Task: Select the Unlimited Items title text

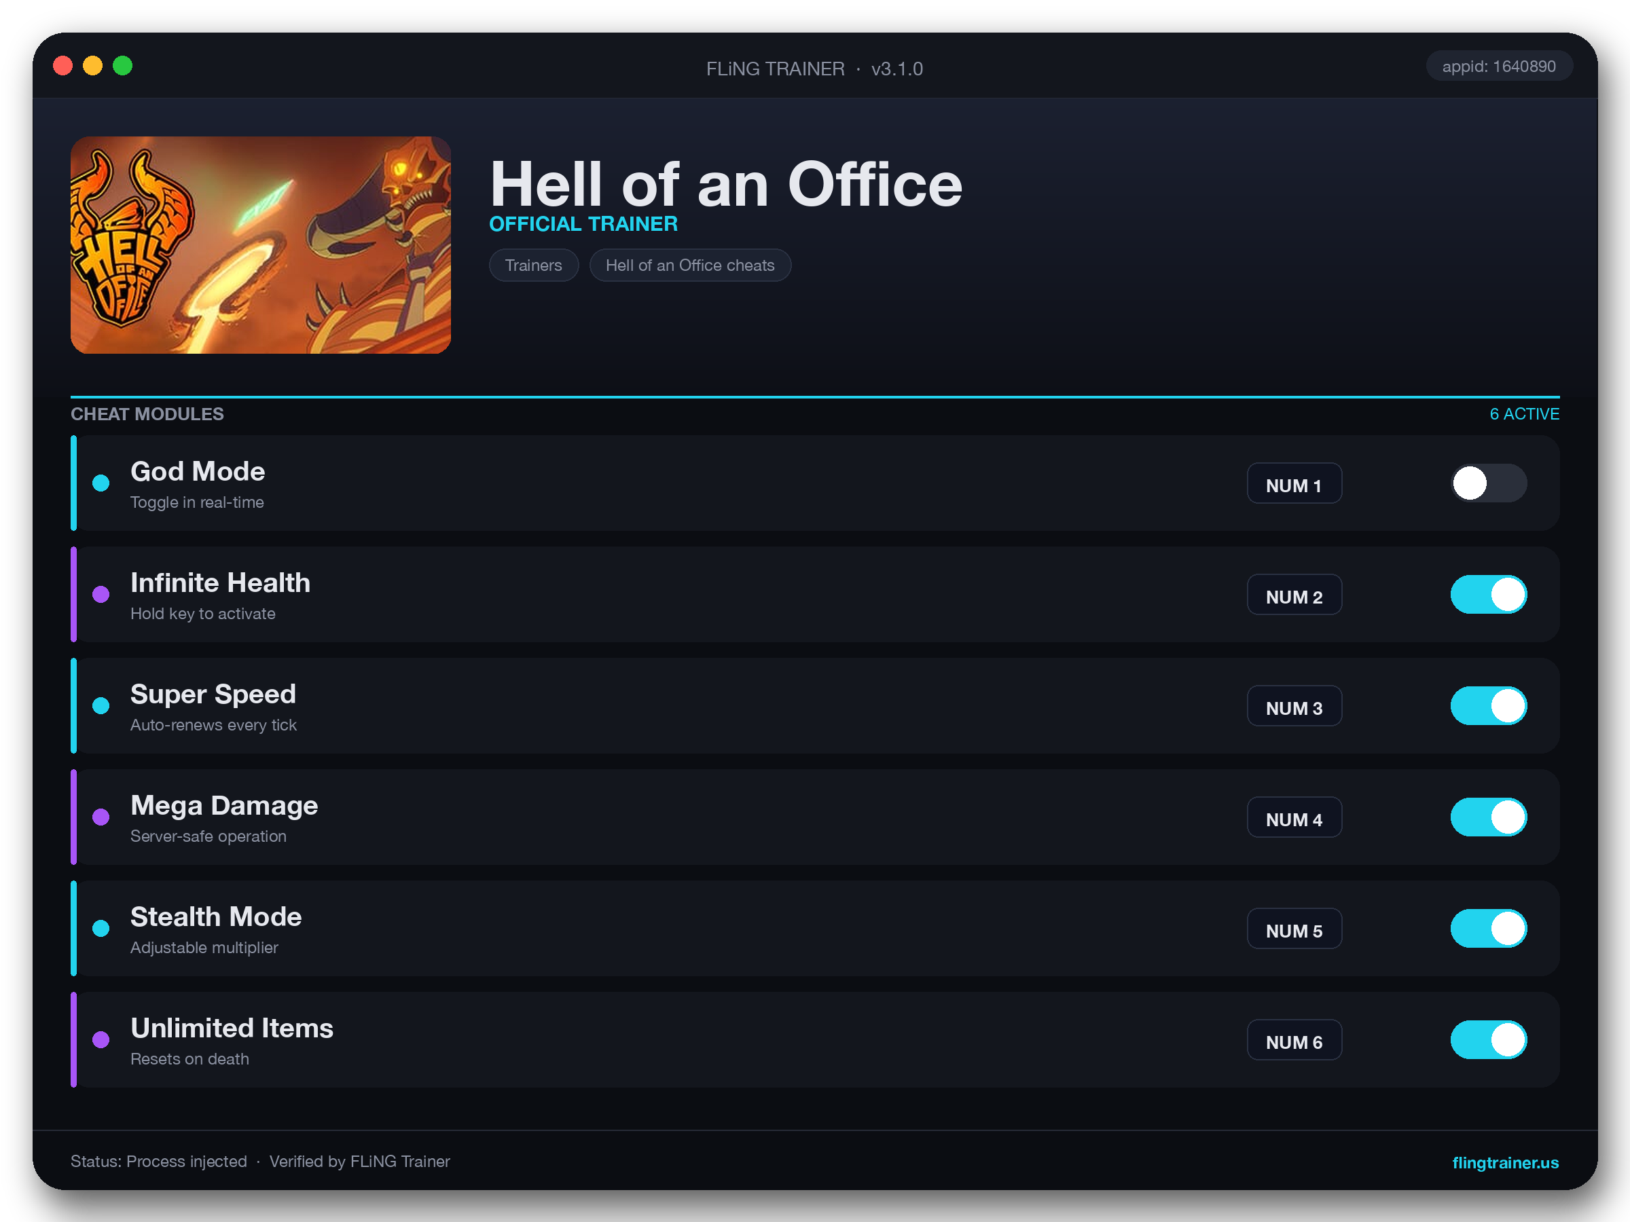Action: pyautogui.click(x=232, y=1028)
